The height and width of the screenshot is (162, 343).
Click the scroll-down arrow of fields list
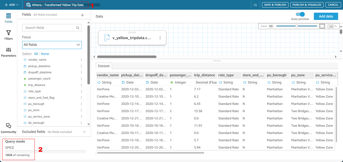coord(89,124)
